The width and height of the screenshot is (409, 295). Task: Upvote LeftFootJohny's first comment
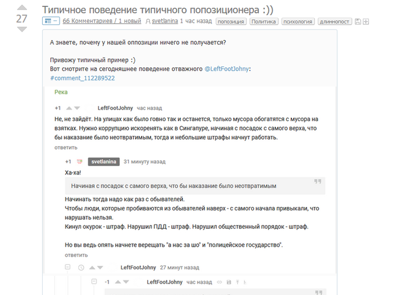pyautogui.click(x=69, y=108)
